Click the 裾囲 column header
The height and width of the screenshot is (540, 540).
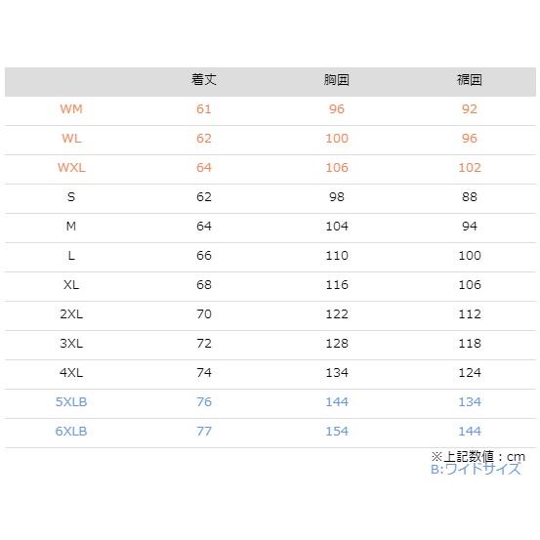pos(470,80)
